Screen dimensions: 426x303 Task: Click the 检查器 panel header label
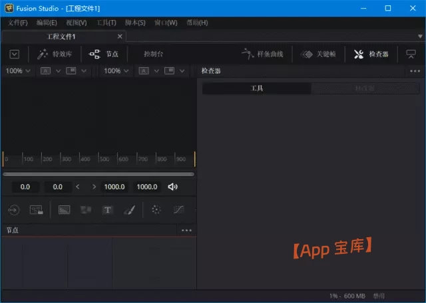tap(211, 71)
